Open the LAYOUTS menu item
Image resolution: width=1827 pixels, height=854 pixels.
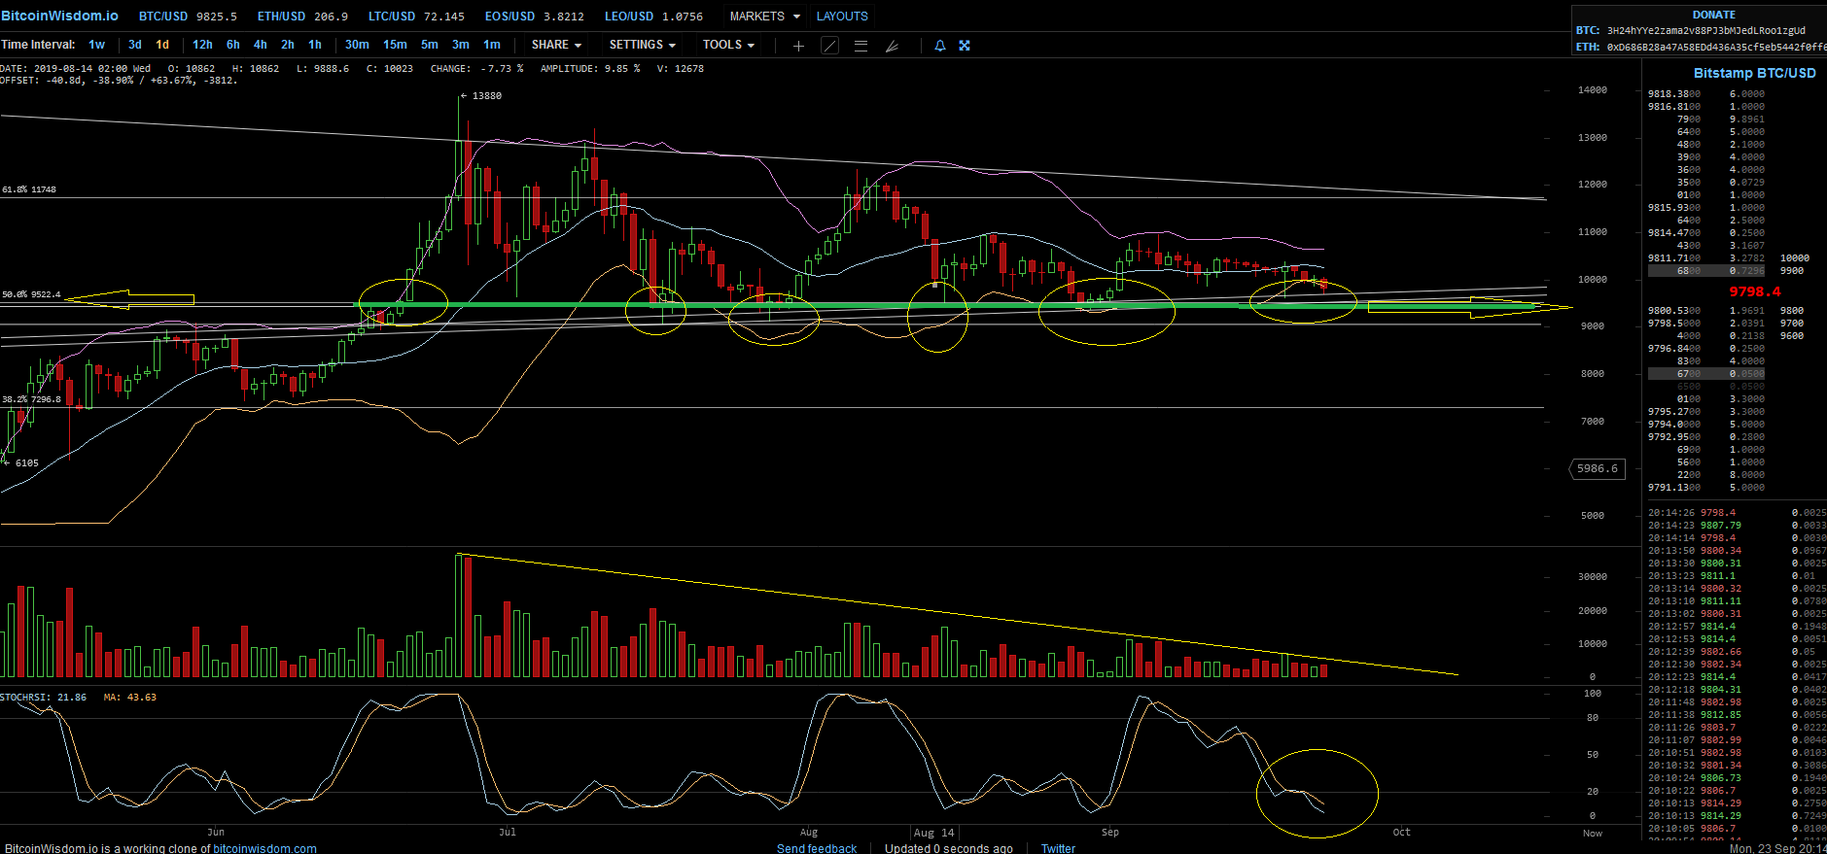coord(841,17)
